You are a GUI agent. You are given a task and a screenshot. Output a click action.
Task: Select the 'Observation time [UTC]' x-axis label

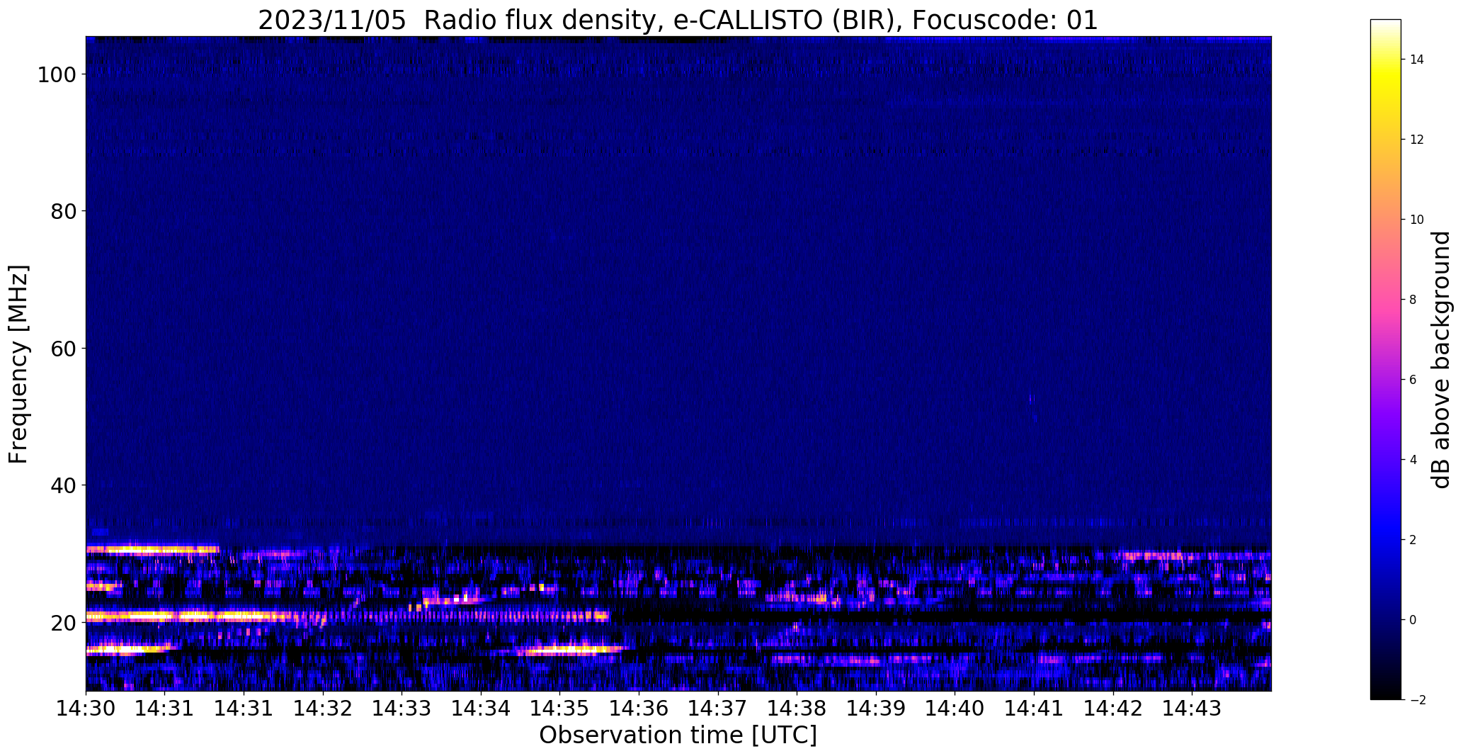coord(678,735)
